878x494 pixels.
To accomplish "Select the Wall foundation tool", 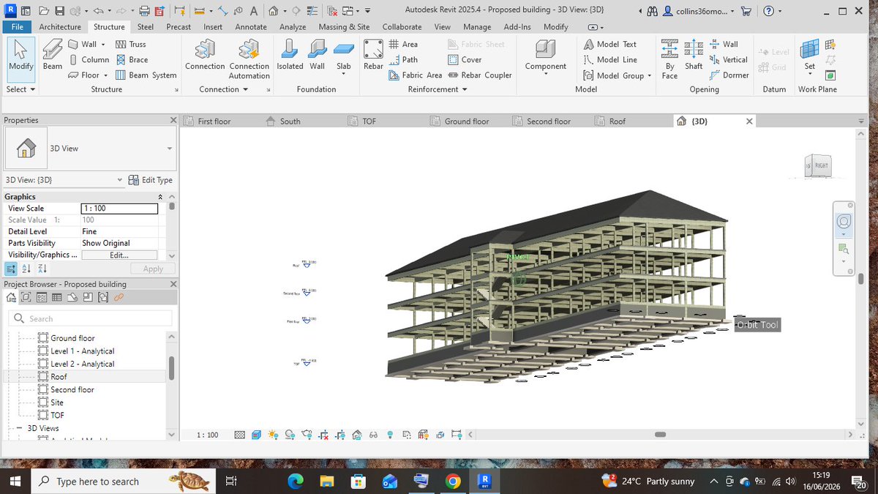I will tap(317, 54).
